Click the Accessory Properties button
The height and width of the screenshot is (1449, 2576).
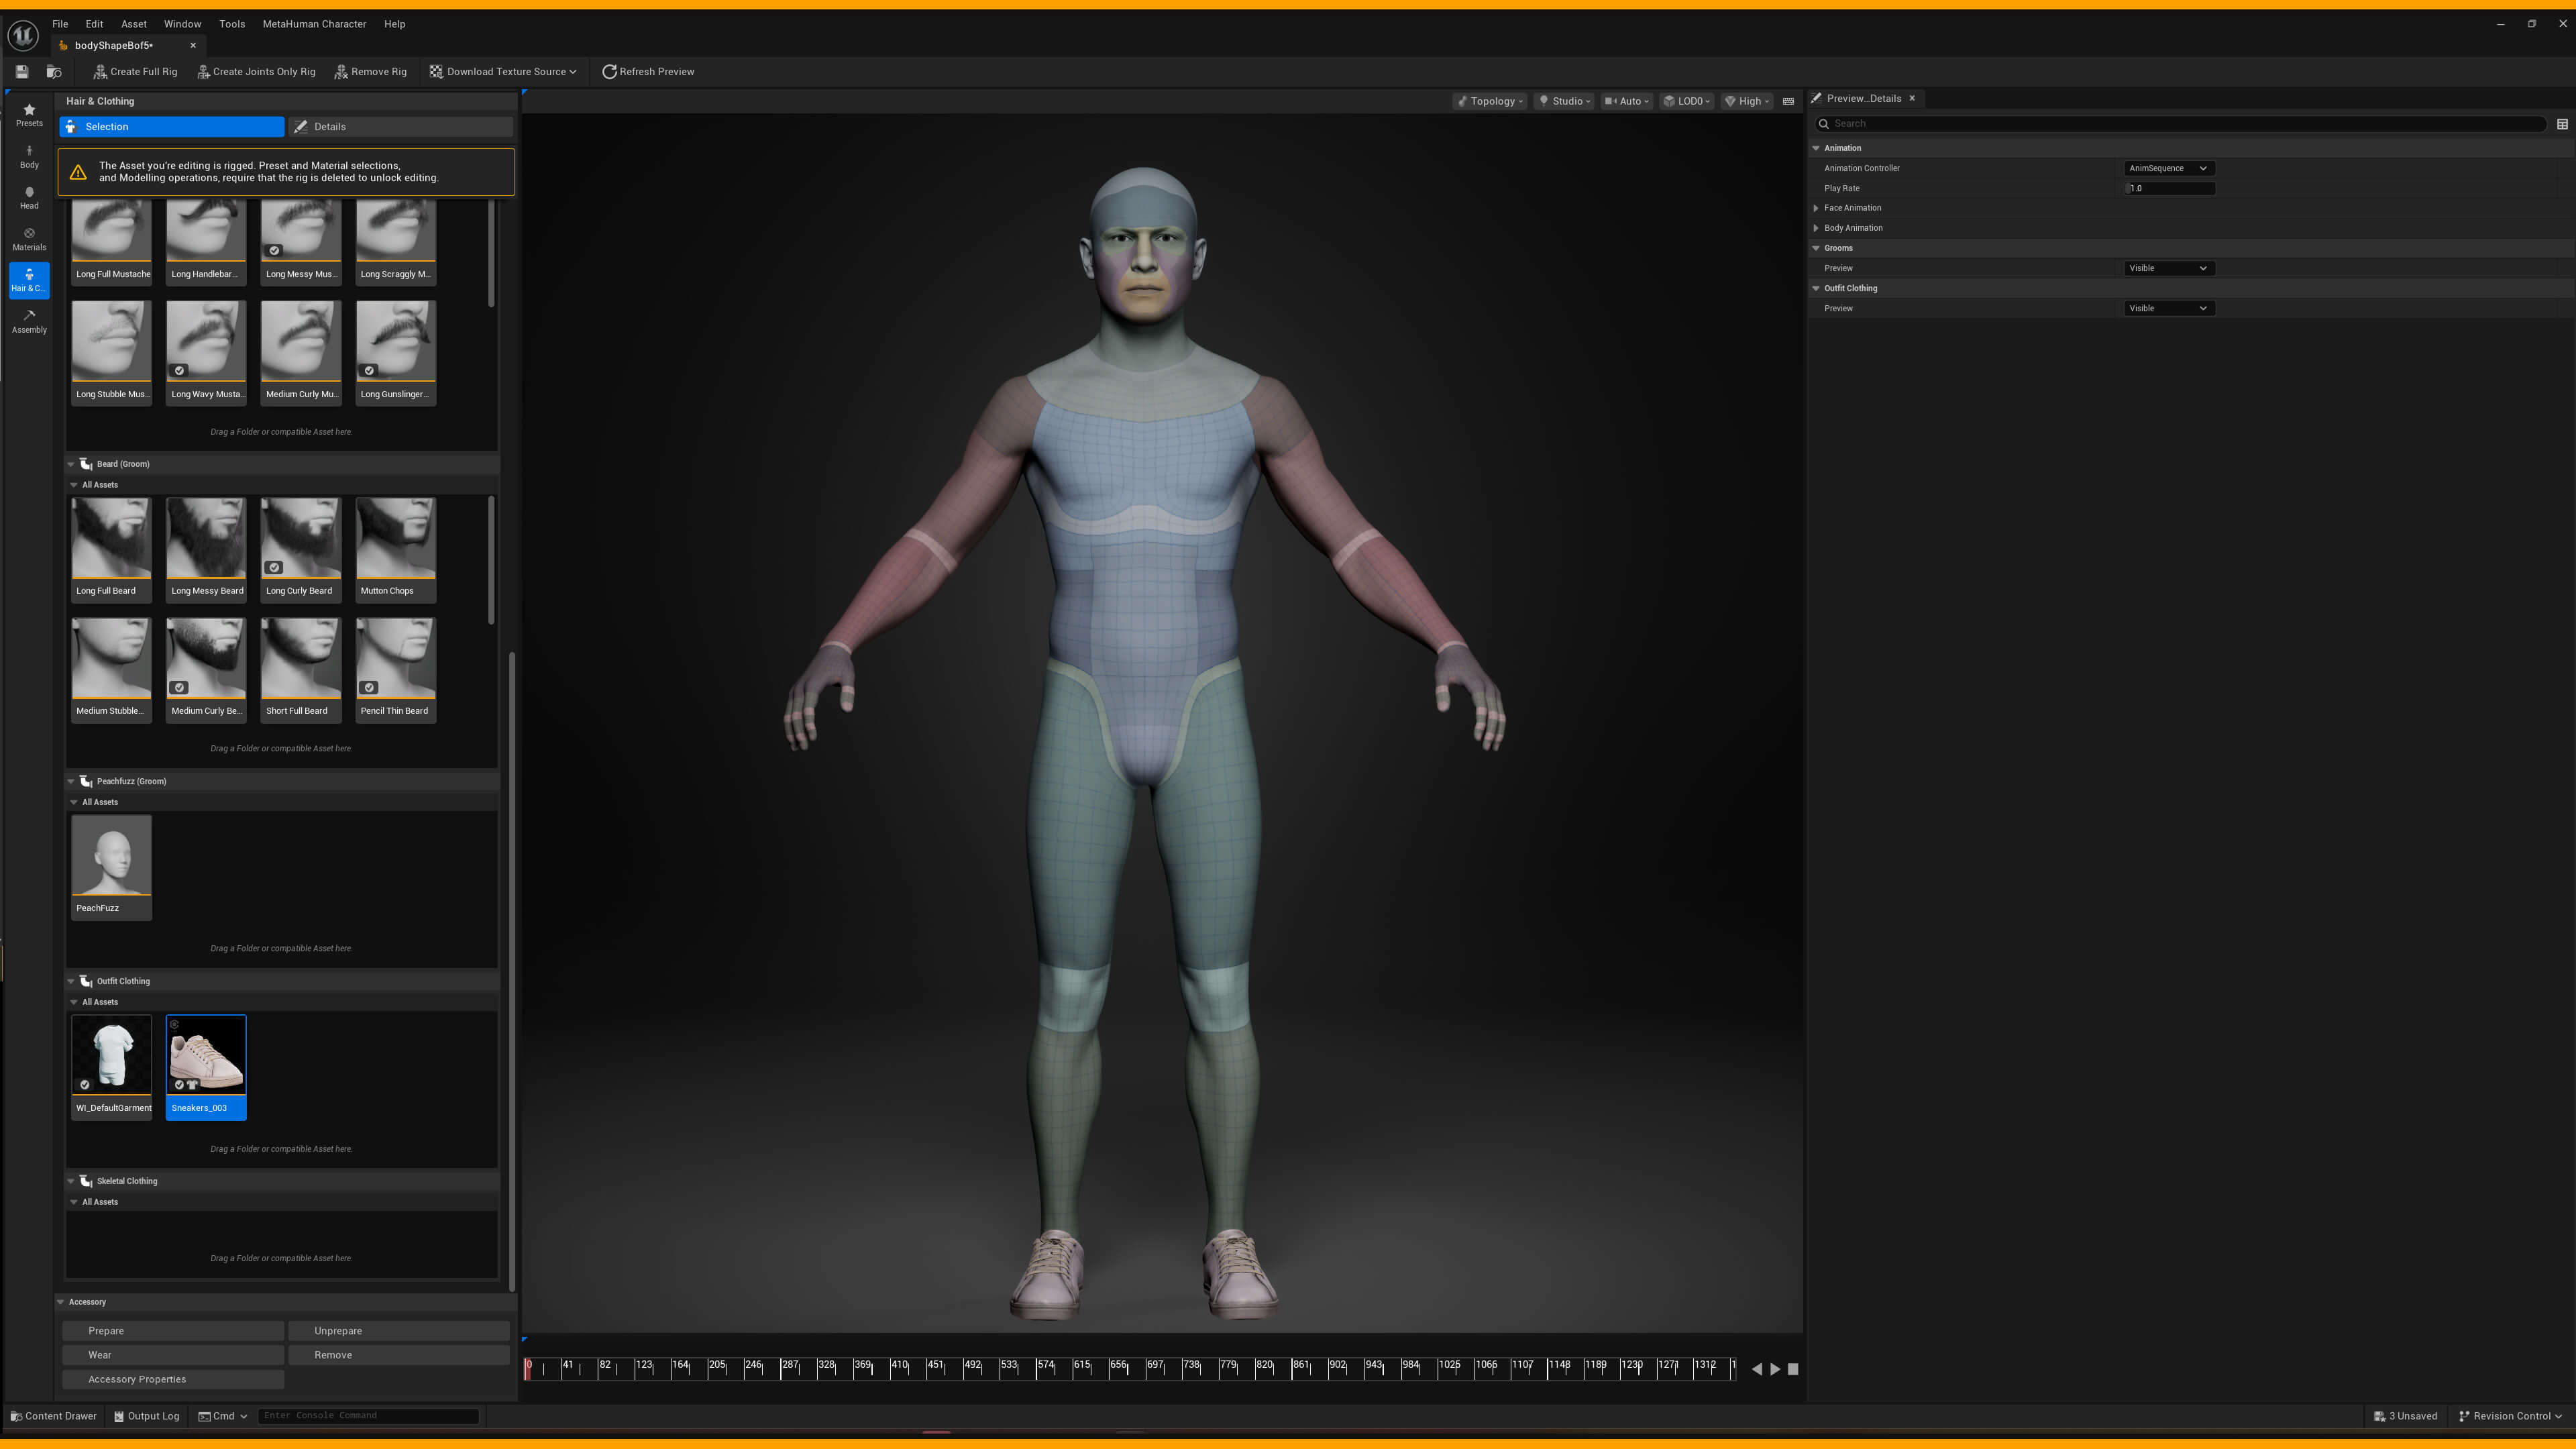click(173, 1379)
